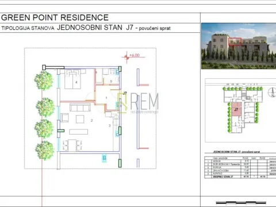Viewport: 276px width, 207px height.
Task: Click the "JEDNOSOBNI STAN J7" heading
Action: click(x=95, y=28)
